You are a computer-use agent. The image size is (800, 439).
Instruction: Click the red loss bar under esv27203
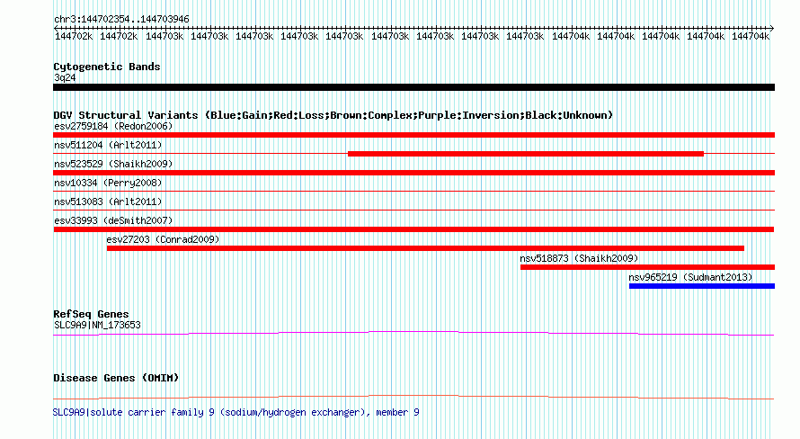click(425, 248)
